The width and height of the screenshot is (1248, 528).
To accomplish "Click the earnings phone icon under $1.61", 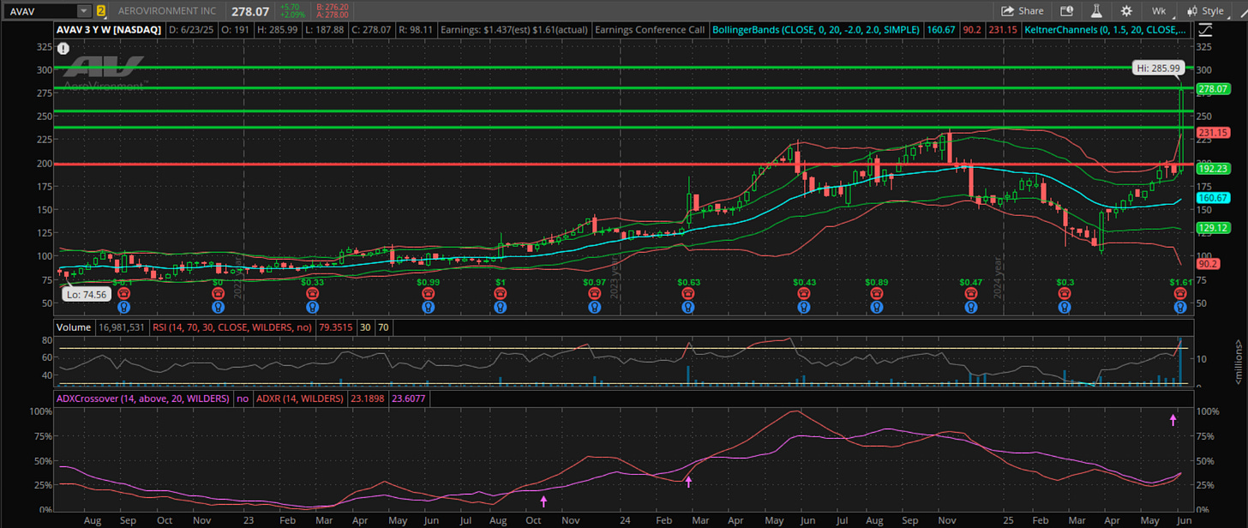I will click(x=1180, y=293).
